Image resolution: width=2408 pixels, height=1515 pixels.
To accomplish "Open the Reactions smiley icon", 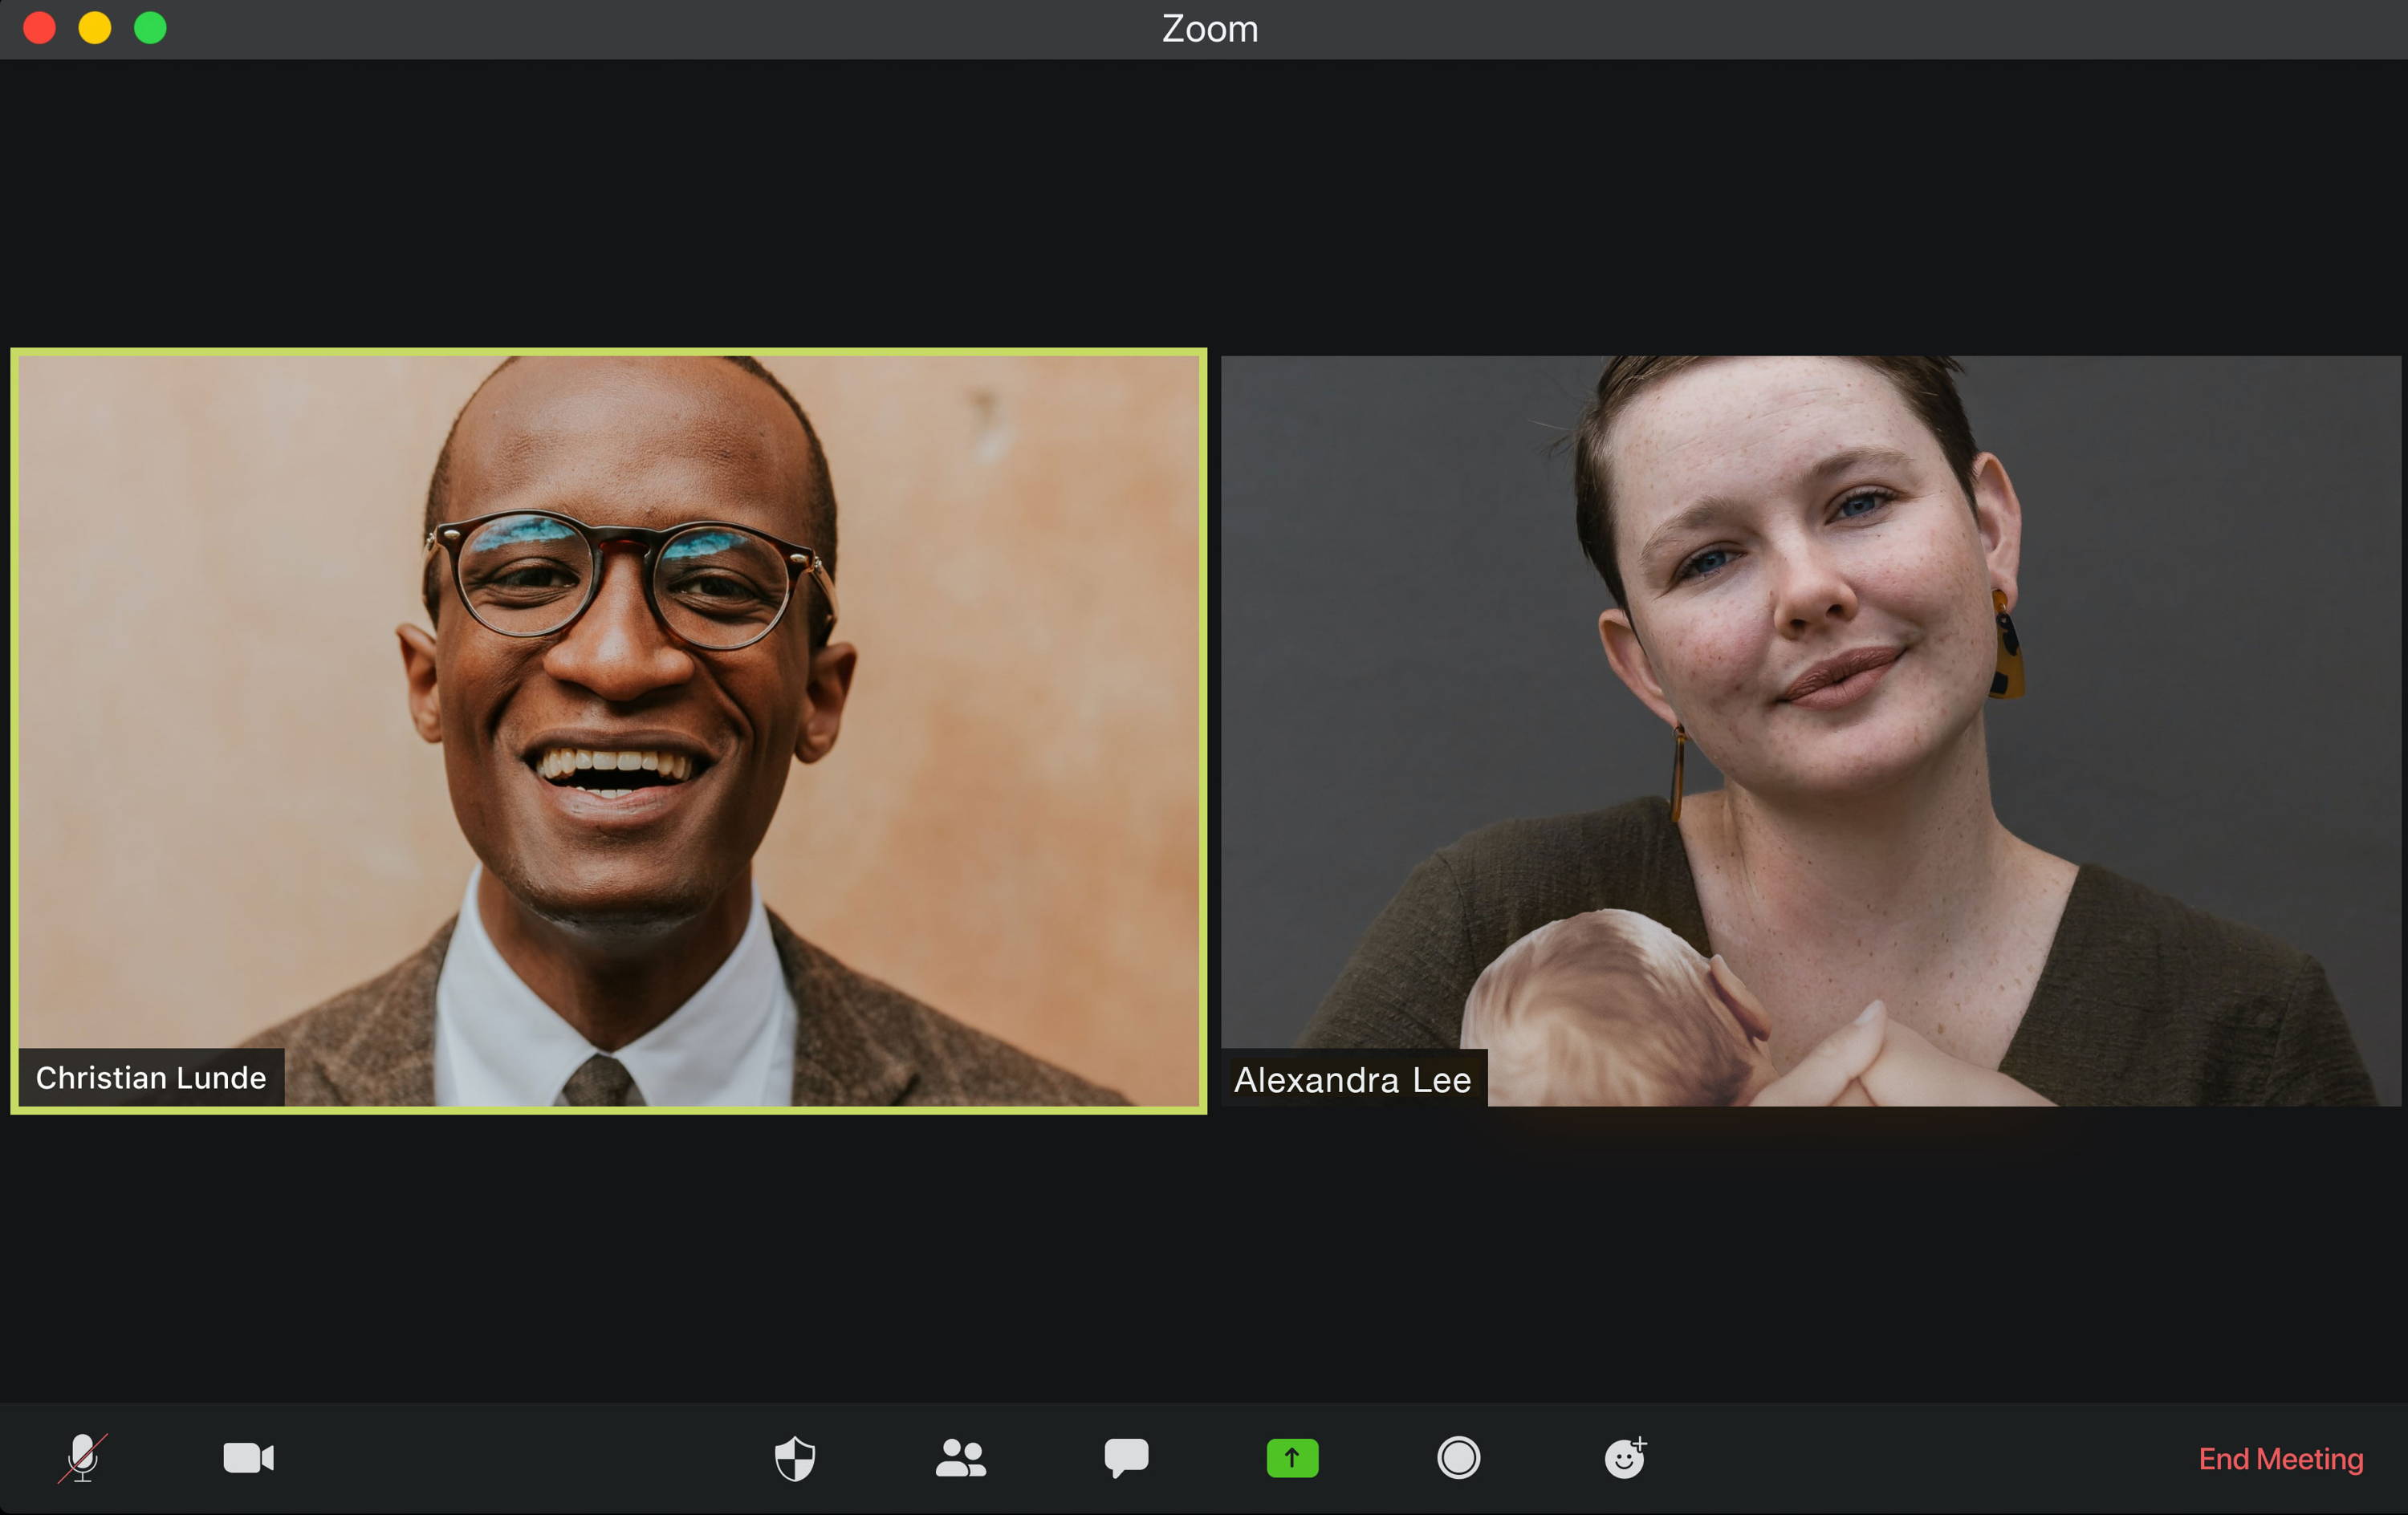I will [x=1625, y=1458].
